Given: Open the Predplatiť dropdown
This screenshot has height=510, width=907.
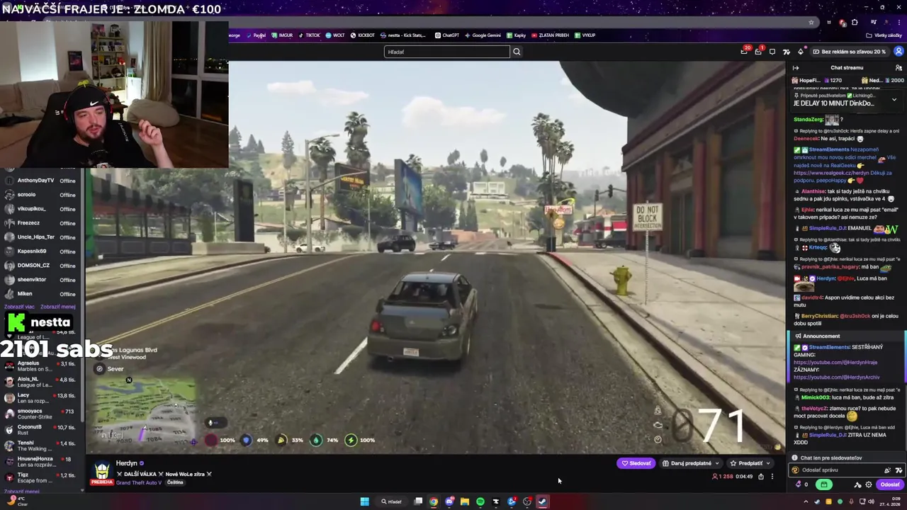Looking at the screenshot, I should [x=750, y=463].
